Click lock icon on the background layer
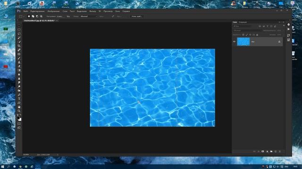Image resolution: width=302 pixels, height=169 pixels. coord(279,42)
